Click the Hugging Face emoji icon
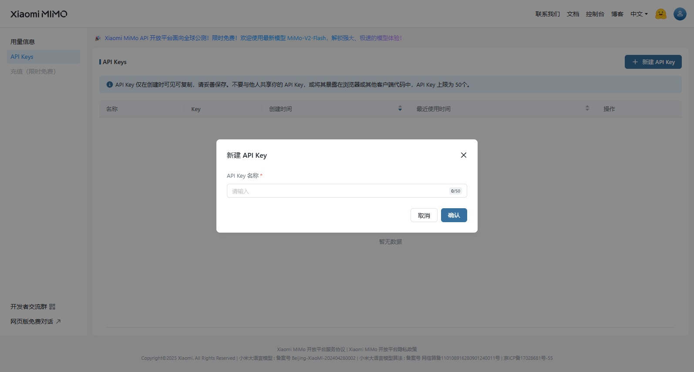The image size is (694, 372). (x=660, y=14)
